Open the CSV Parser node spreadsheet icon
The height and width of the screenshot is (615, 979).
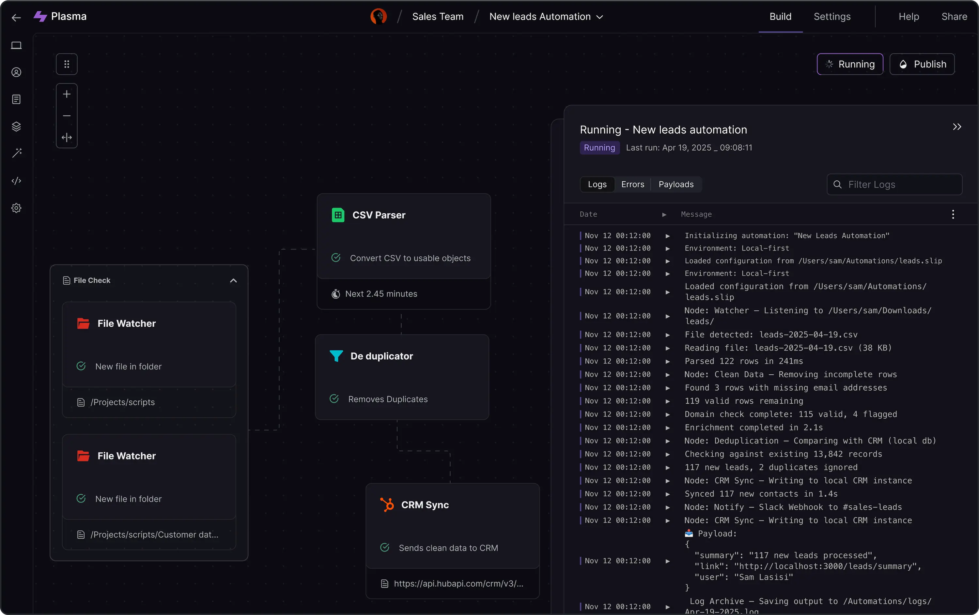338,215
